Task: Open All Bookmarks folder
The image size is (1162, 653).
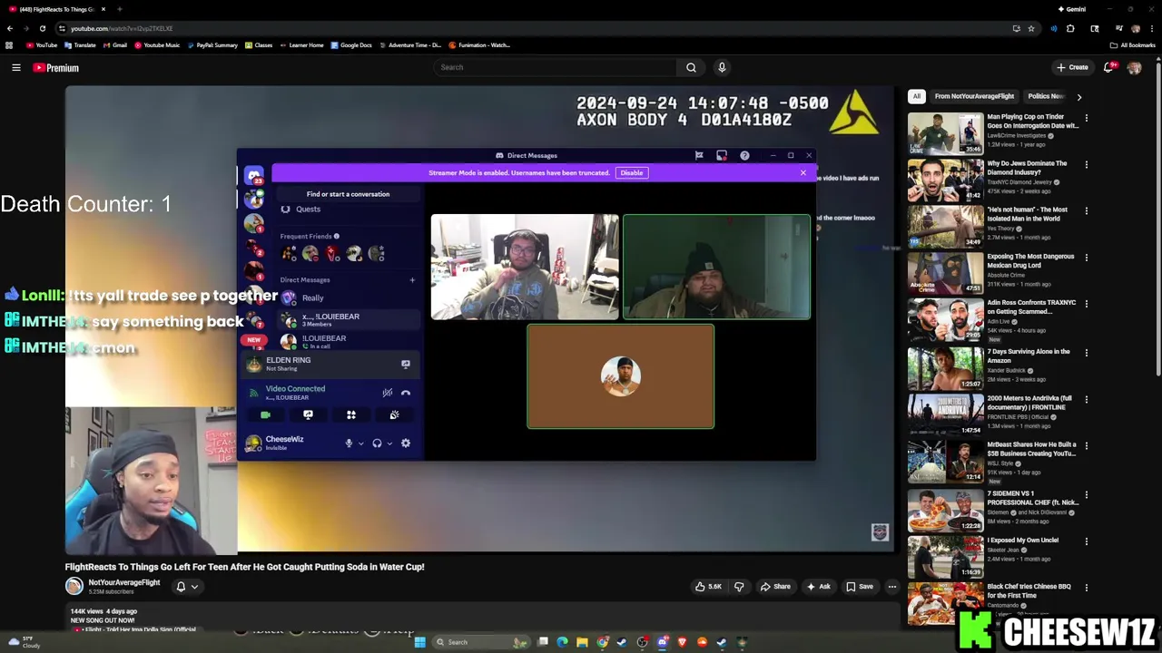Action: 1132,45
